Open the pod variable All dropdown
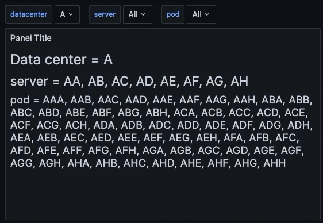The width and height of the screenshot is (323, 223). (201, 14)
